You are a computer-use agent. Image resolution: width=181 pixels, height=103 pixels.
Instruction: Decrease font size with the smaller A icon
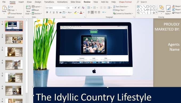tap(79, 8)
